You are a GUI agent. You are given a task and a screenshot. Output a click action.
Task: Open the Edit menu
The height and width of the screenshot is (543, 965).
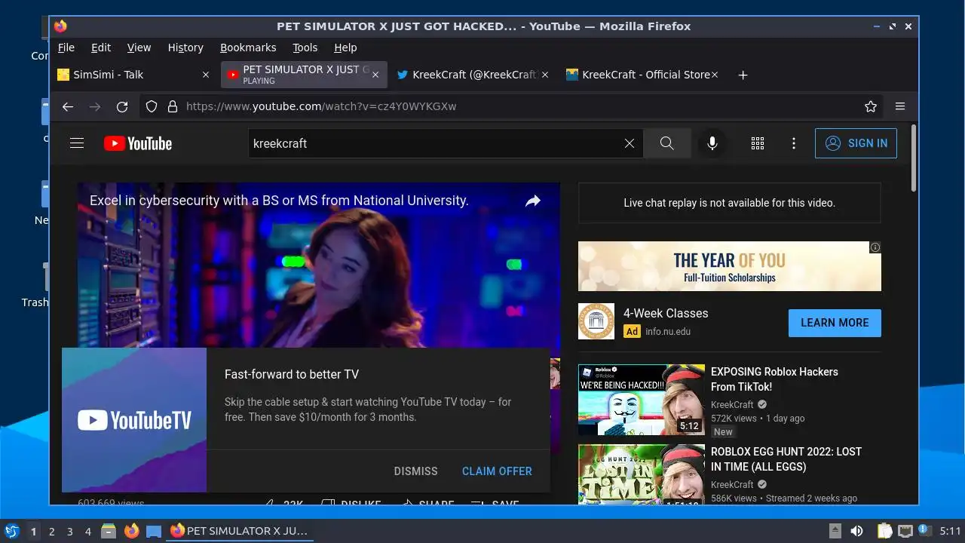pyautogui.click(x=101, y=48)
